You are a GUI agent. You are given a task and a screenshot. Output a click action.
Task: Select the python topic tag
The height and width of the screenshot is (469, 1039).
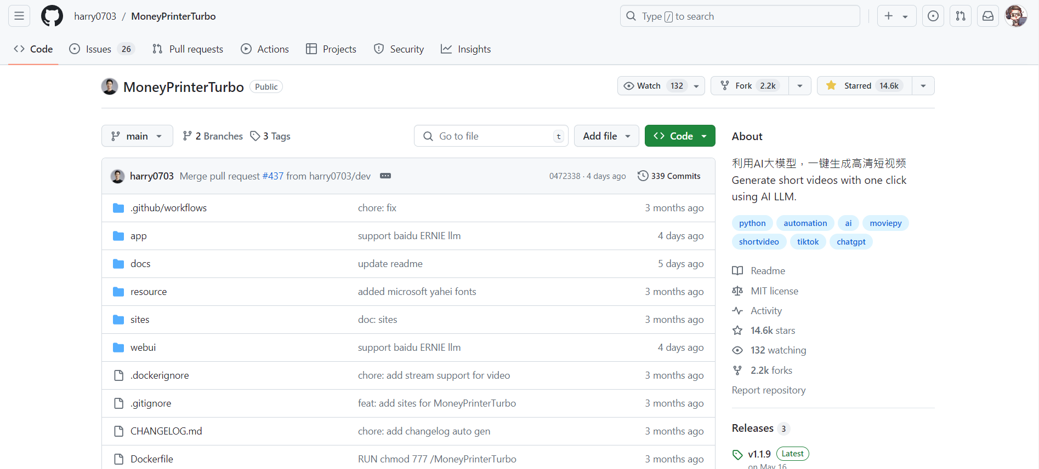click(x=752, y=223)
